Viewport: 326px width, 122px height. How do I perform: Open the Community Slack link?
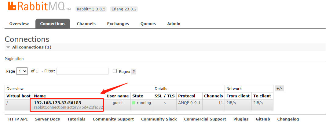(159, 119)
